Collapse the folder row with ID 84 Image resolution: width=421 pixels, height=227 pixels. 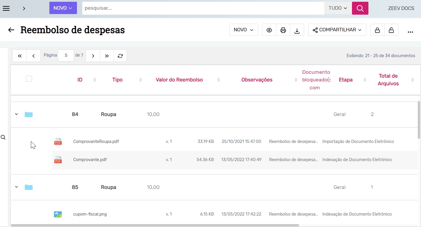[16, 114]
